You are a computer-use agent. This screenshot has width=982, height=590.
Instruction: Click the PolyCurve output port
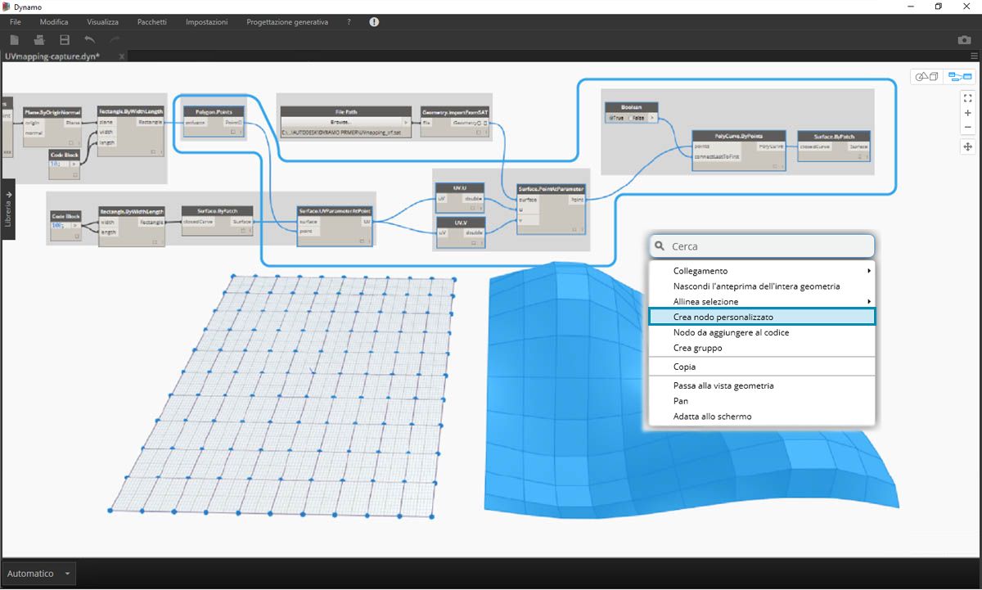tap(771, 146)
